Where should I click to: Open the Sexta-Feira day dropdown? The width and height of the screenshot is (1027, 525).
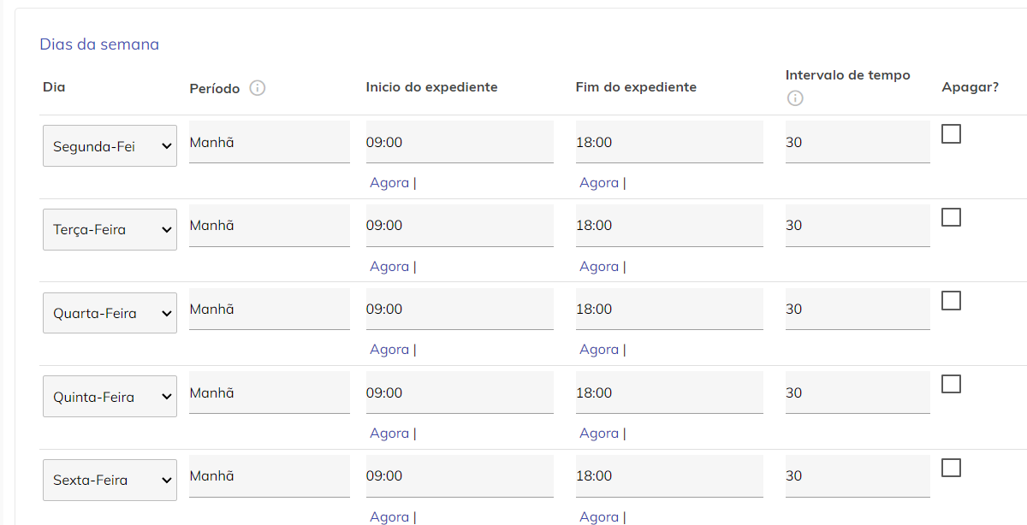110,481
